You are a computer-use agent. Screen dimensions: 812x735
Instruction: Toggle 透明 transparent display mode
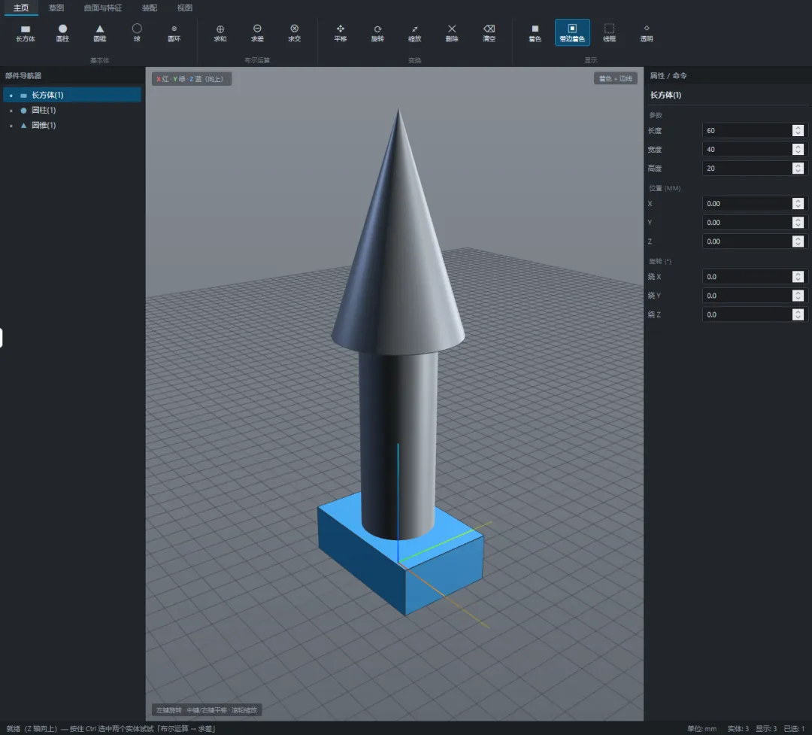[x=647, y=32]
